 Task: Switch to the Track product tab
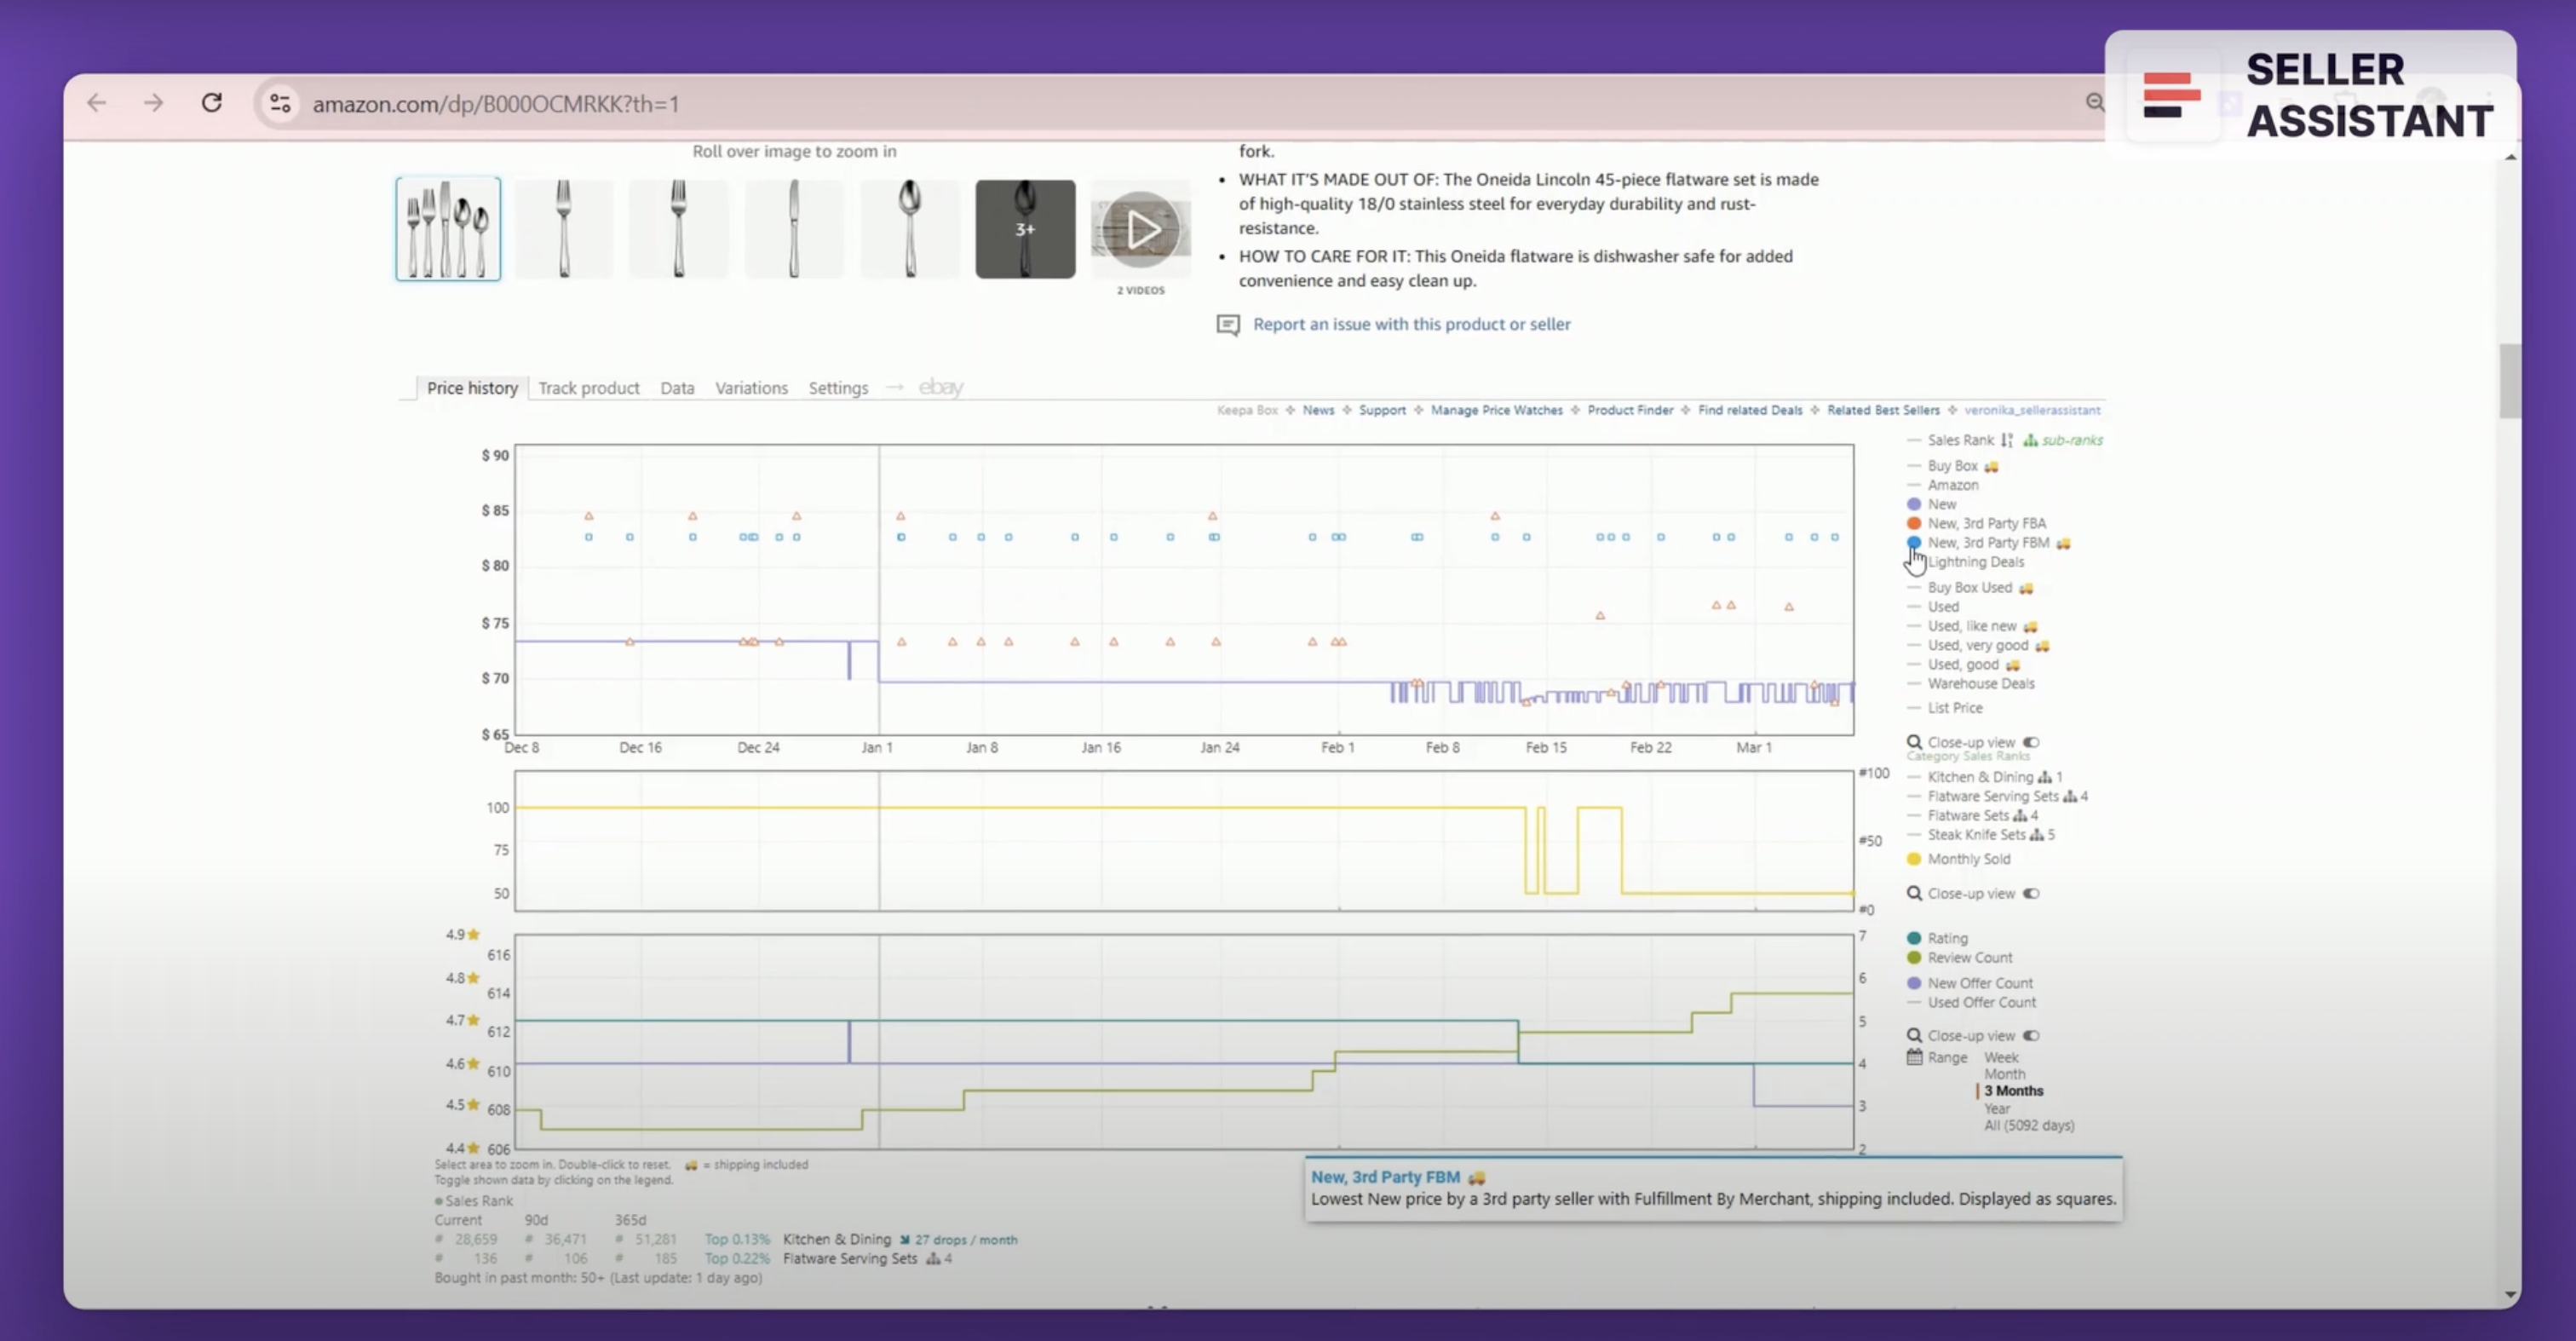click(x=588, y=388)
